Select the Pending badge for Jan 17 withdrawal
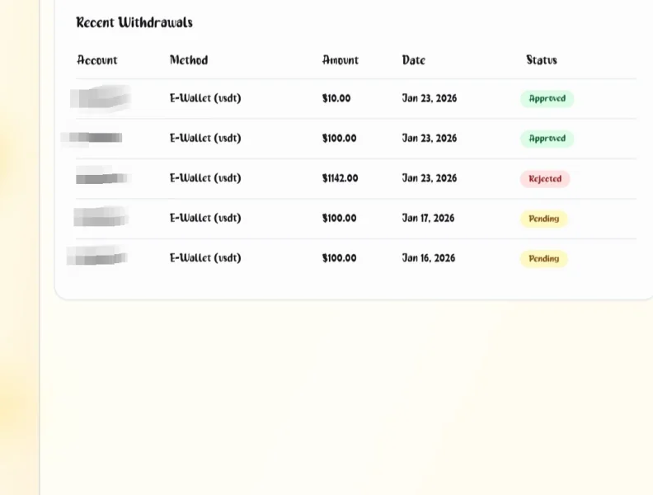Viewport: 653px width, 495px height. pos(543,219)
